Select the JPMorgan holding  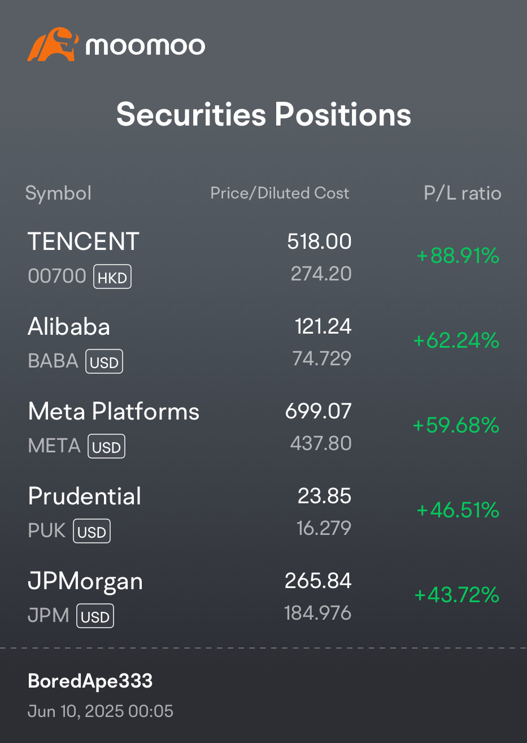[x=85, y=582]
